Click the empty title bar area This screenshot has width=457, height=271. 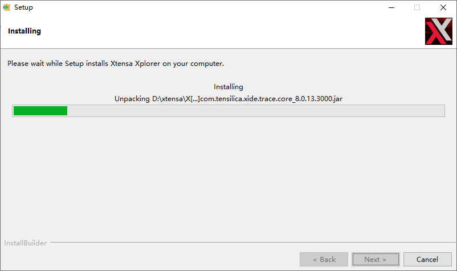204,7
